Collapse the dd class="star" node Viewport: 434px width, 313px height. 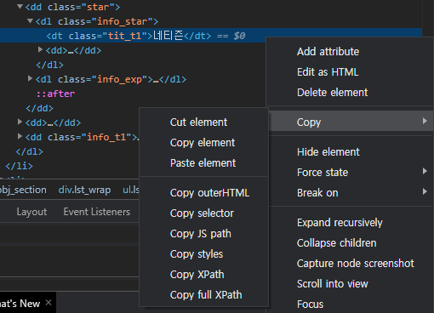[20, 6]
